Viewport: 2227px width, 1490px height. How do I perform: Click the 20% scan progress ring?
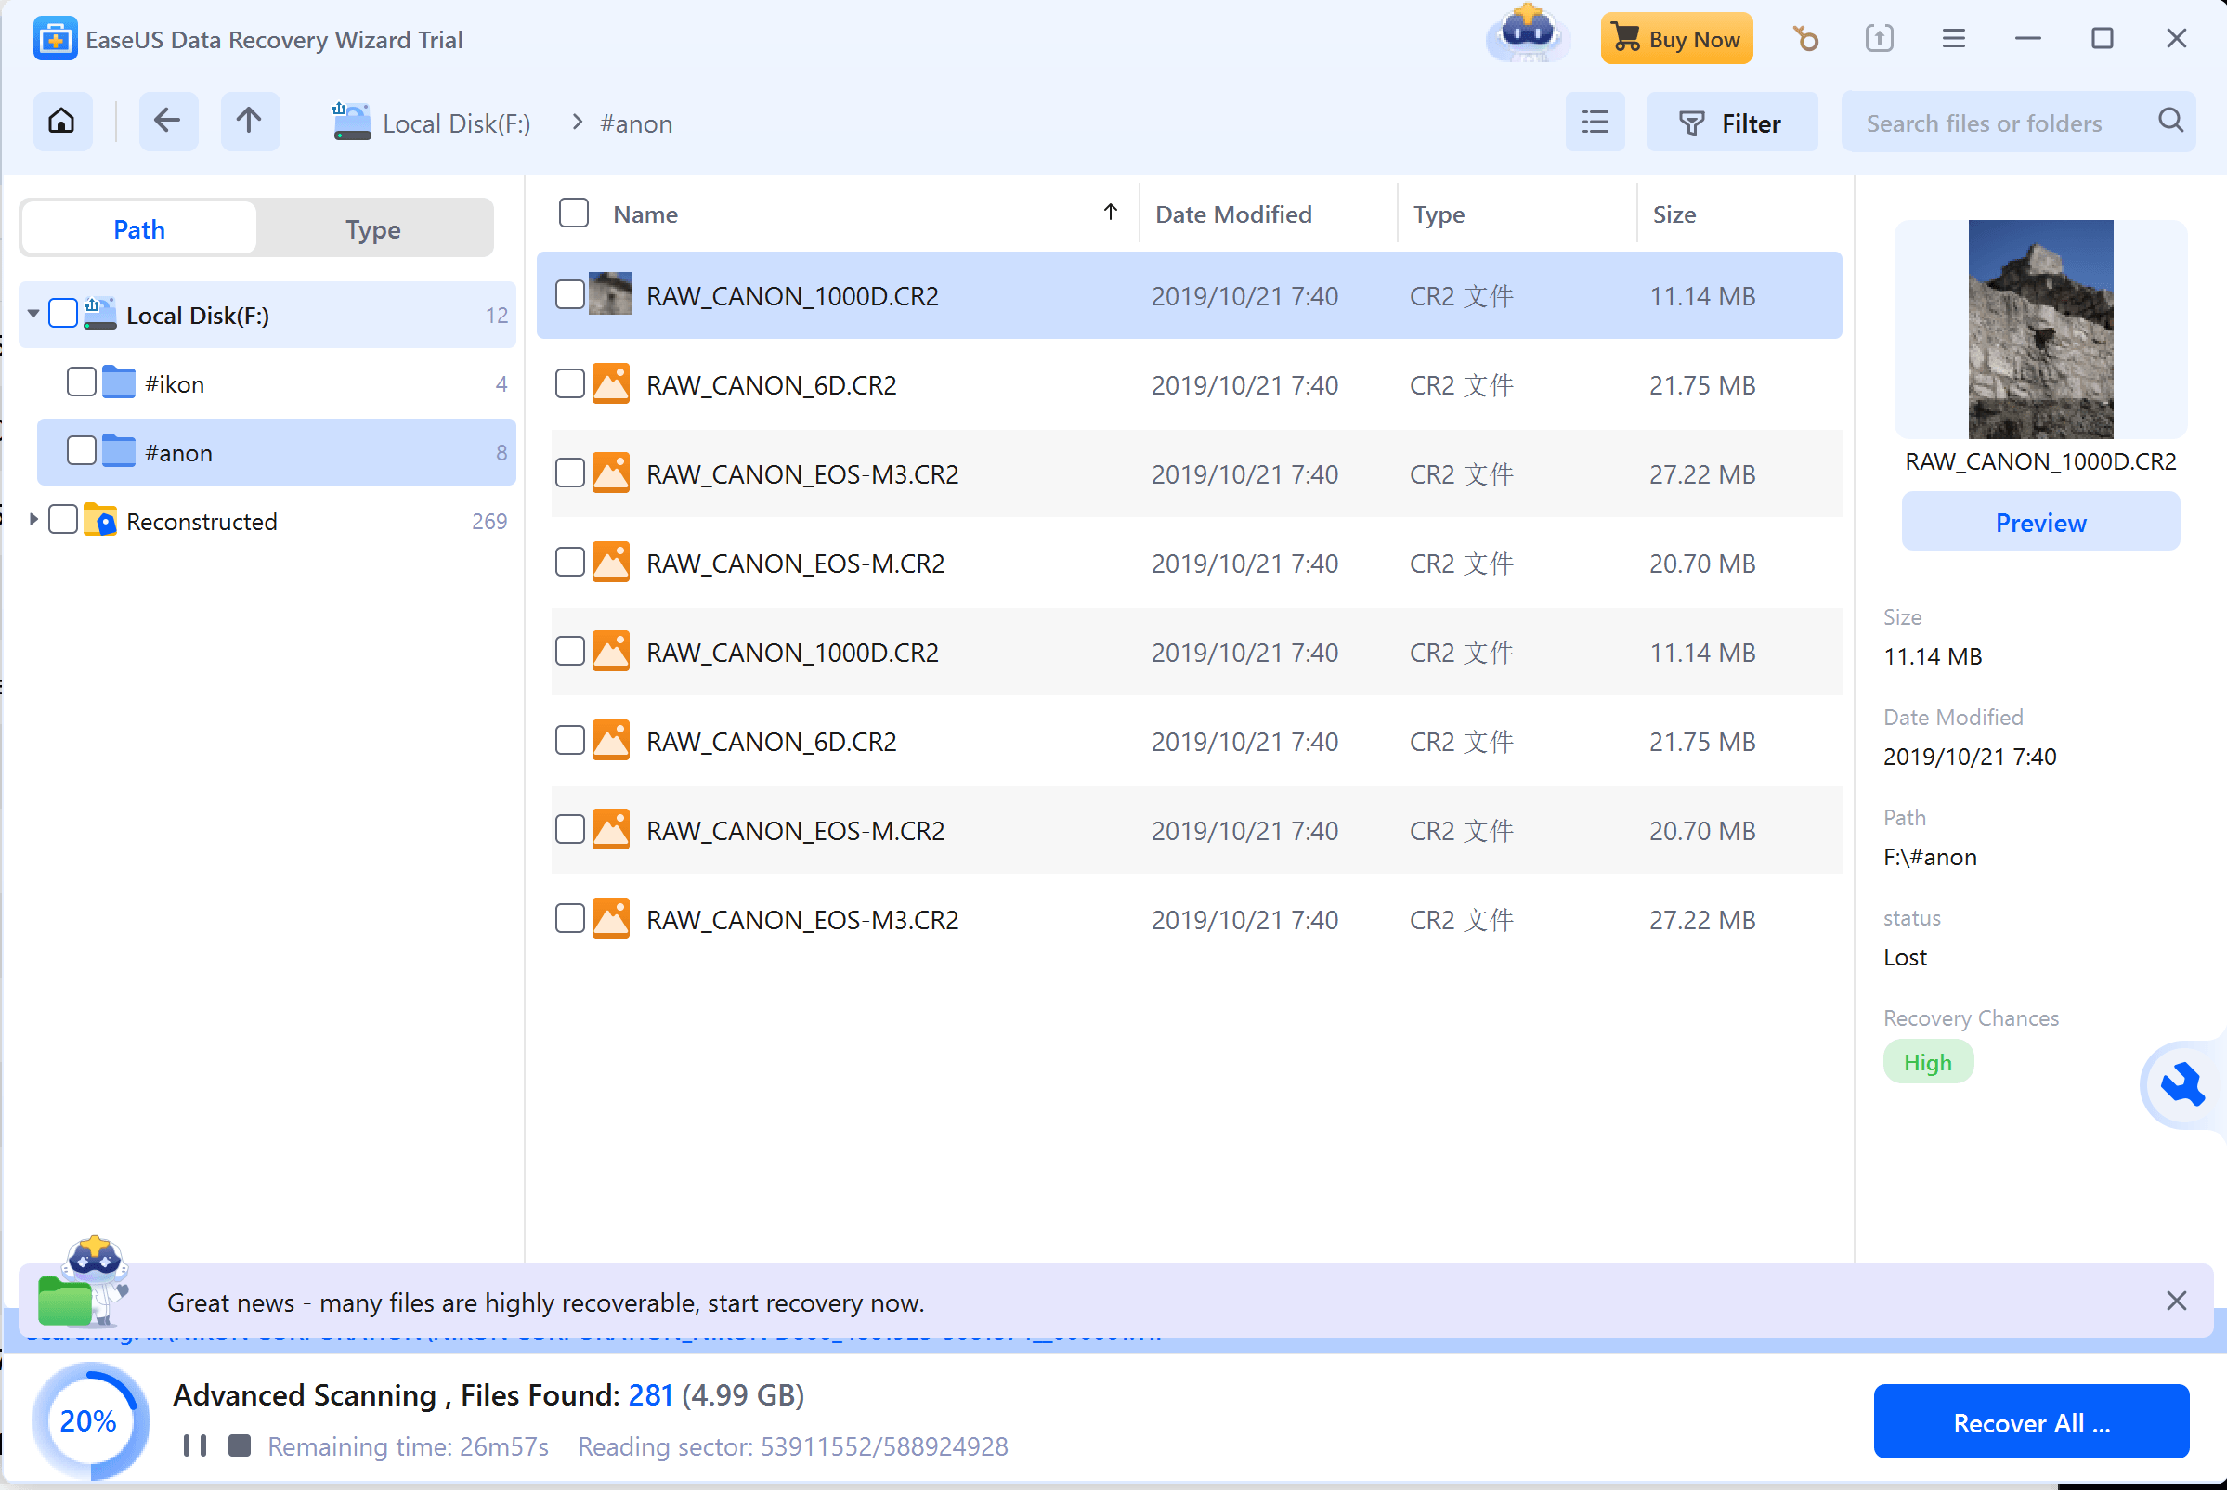[x=90, y=1421]
